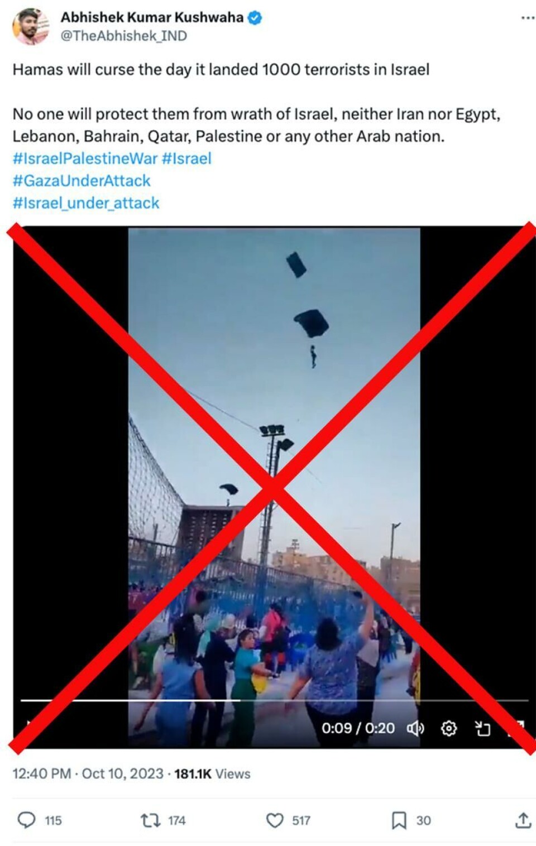This screenshot has height=846, width=536.
Task: Share the tweet via upload icon
Action: [x=523, y=820]
